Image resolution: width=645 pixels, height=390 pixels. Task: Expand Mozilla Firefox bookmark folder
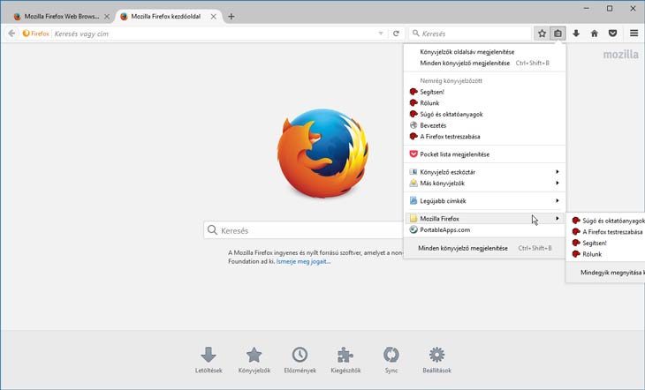click(484, 219)
